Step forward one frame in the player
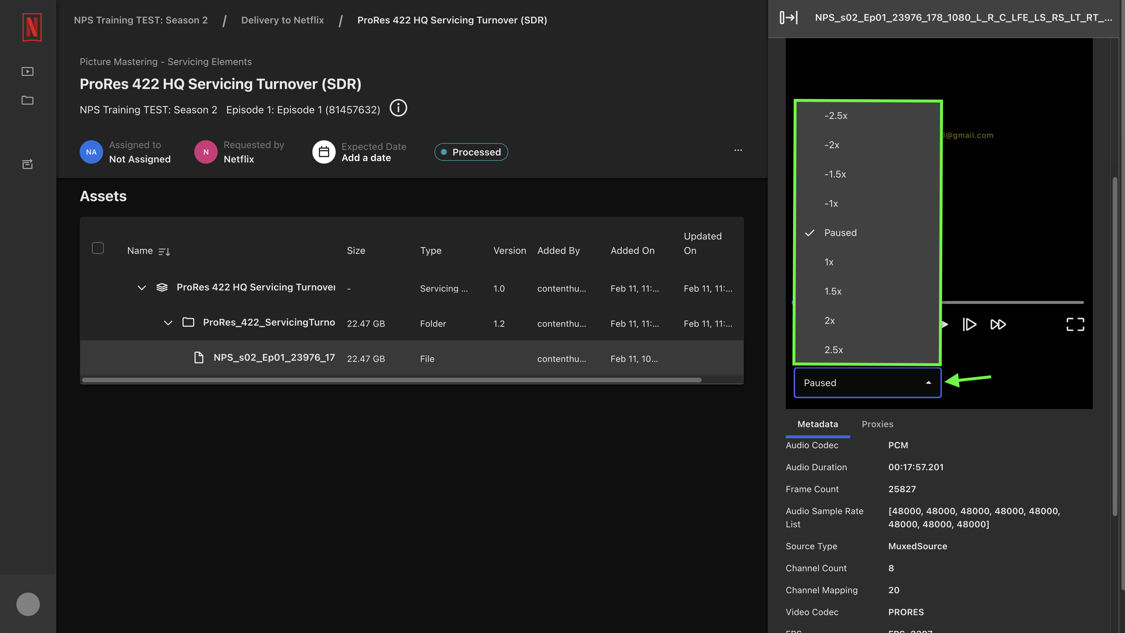 [x=969, y=324]
